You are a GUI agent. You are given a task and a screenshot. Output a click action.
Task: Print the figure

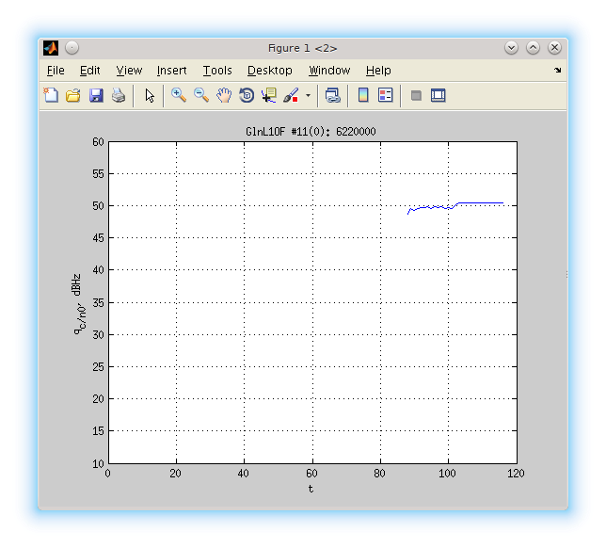(119, 95)
